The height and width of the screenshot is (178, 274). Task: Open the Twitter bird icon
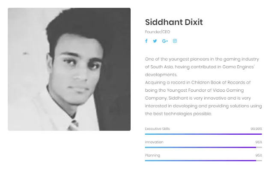tap(155, 41)
